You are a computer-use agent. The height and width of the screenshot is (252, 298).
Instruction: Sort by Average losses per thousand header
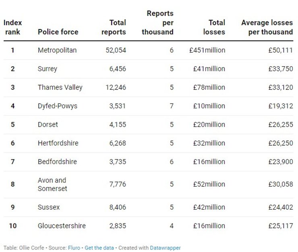[x=267, y=27]
